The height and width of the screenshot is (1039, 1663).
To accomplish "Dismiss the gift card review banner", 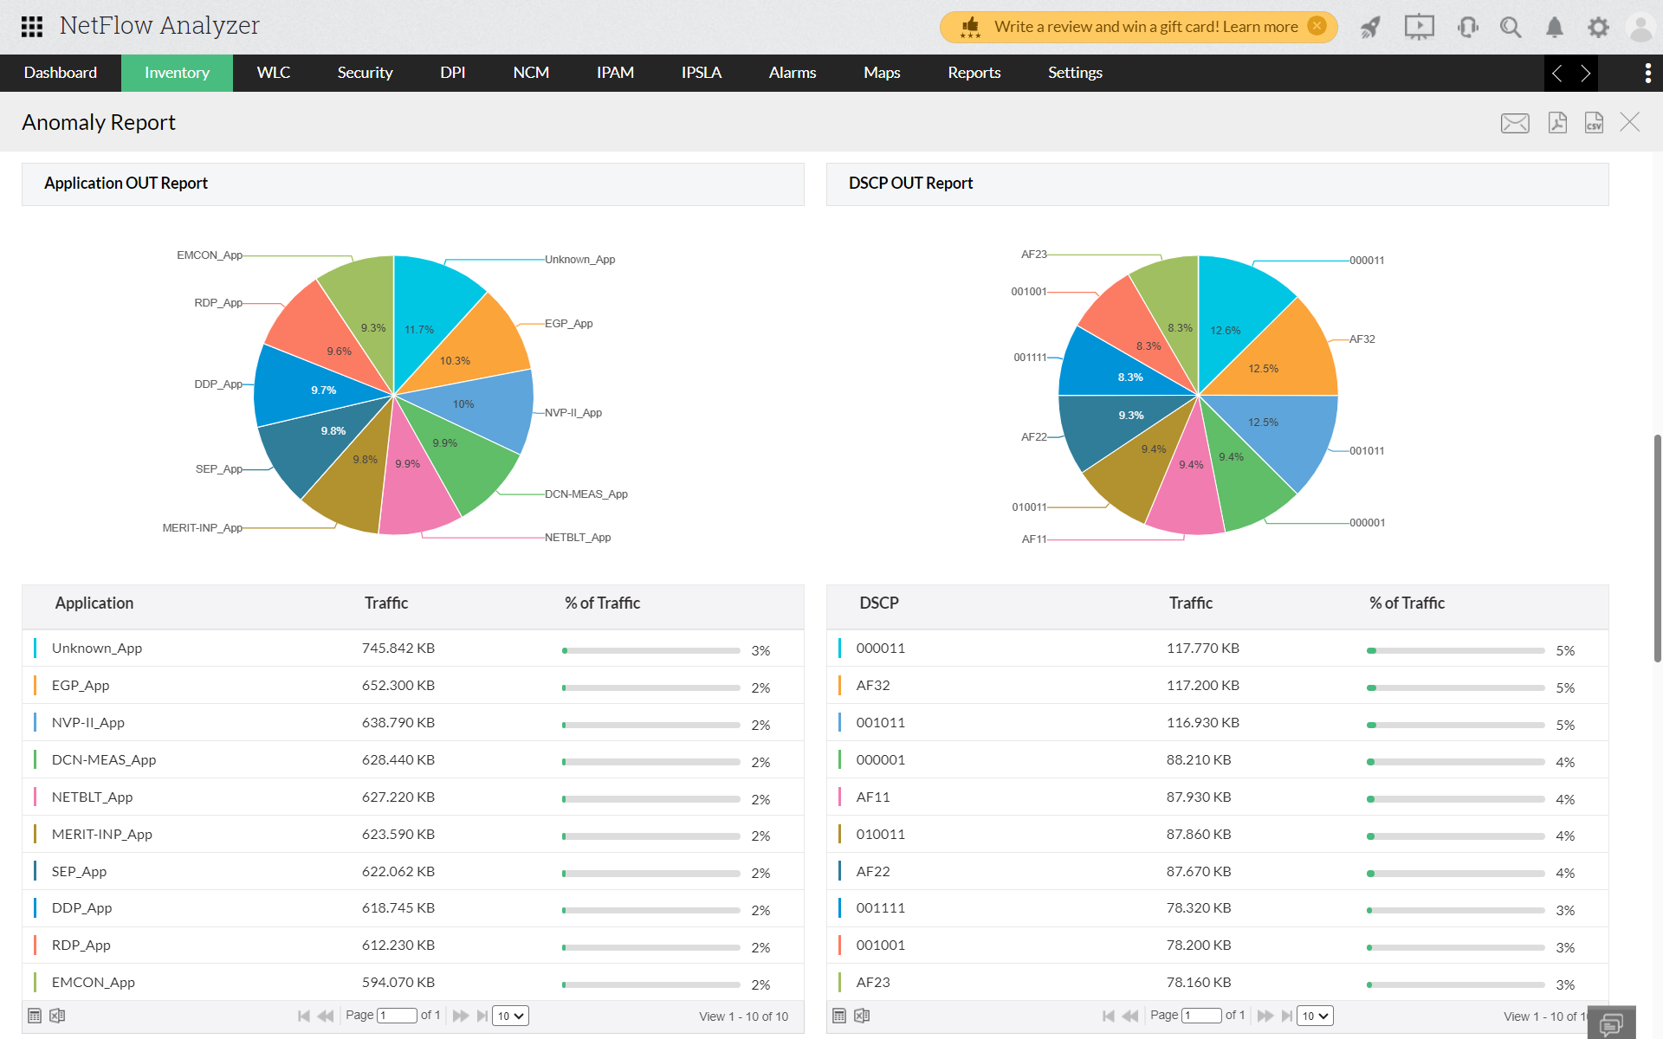I will pos(1317,26).
